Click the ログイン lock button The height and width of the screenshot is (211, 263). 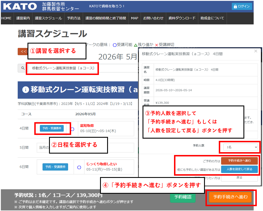coord(242,6)
